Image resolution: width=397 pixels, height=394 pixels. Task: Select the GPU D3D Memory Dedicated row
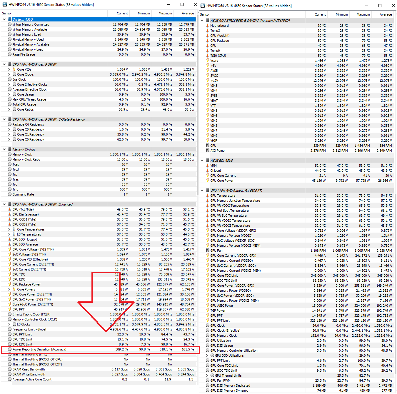(x=296, y=385)
